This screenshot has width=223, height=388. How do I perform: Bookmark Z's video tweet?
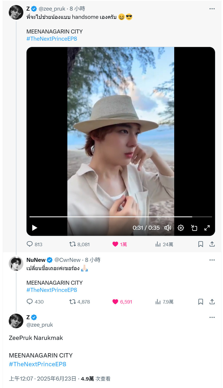click(201, 244)
